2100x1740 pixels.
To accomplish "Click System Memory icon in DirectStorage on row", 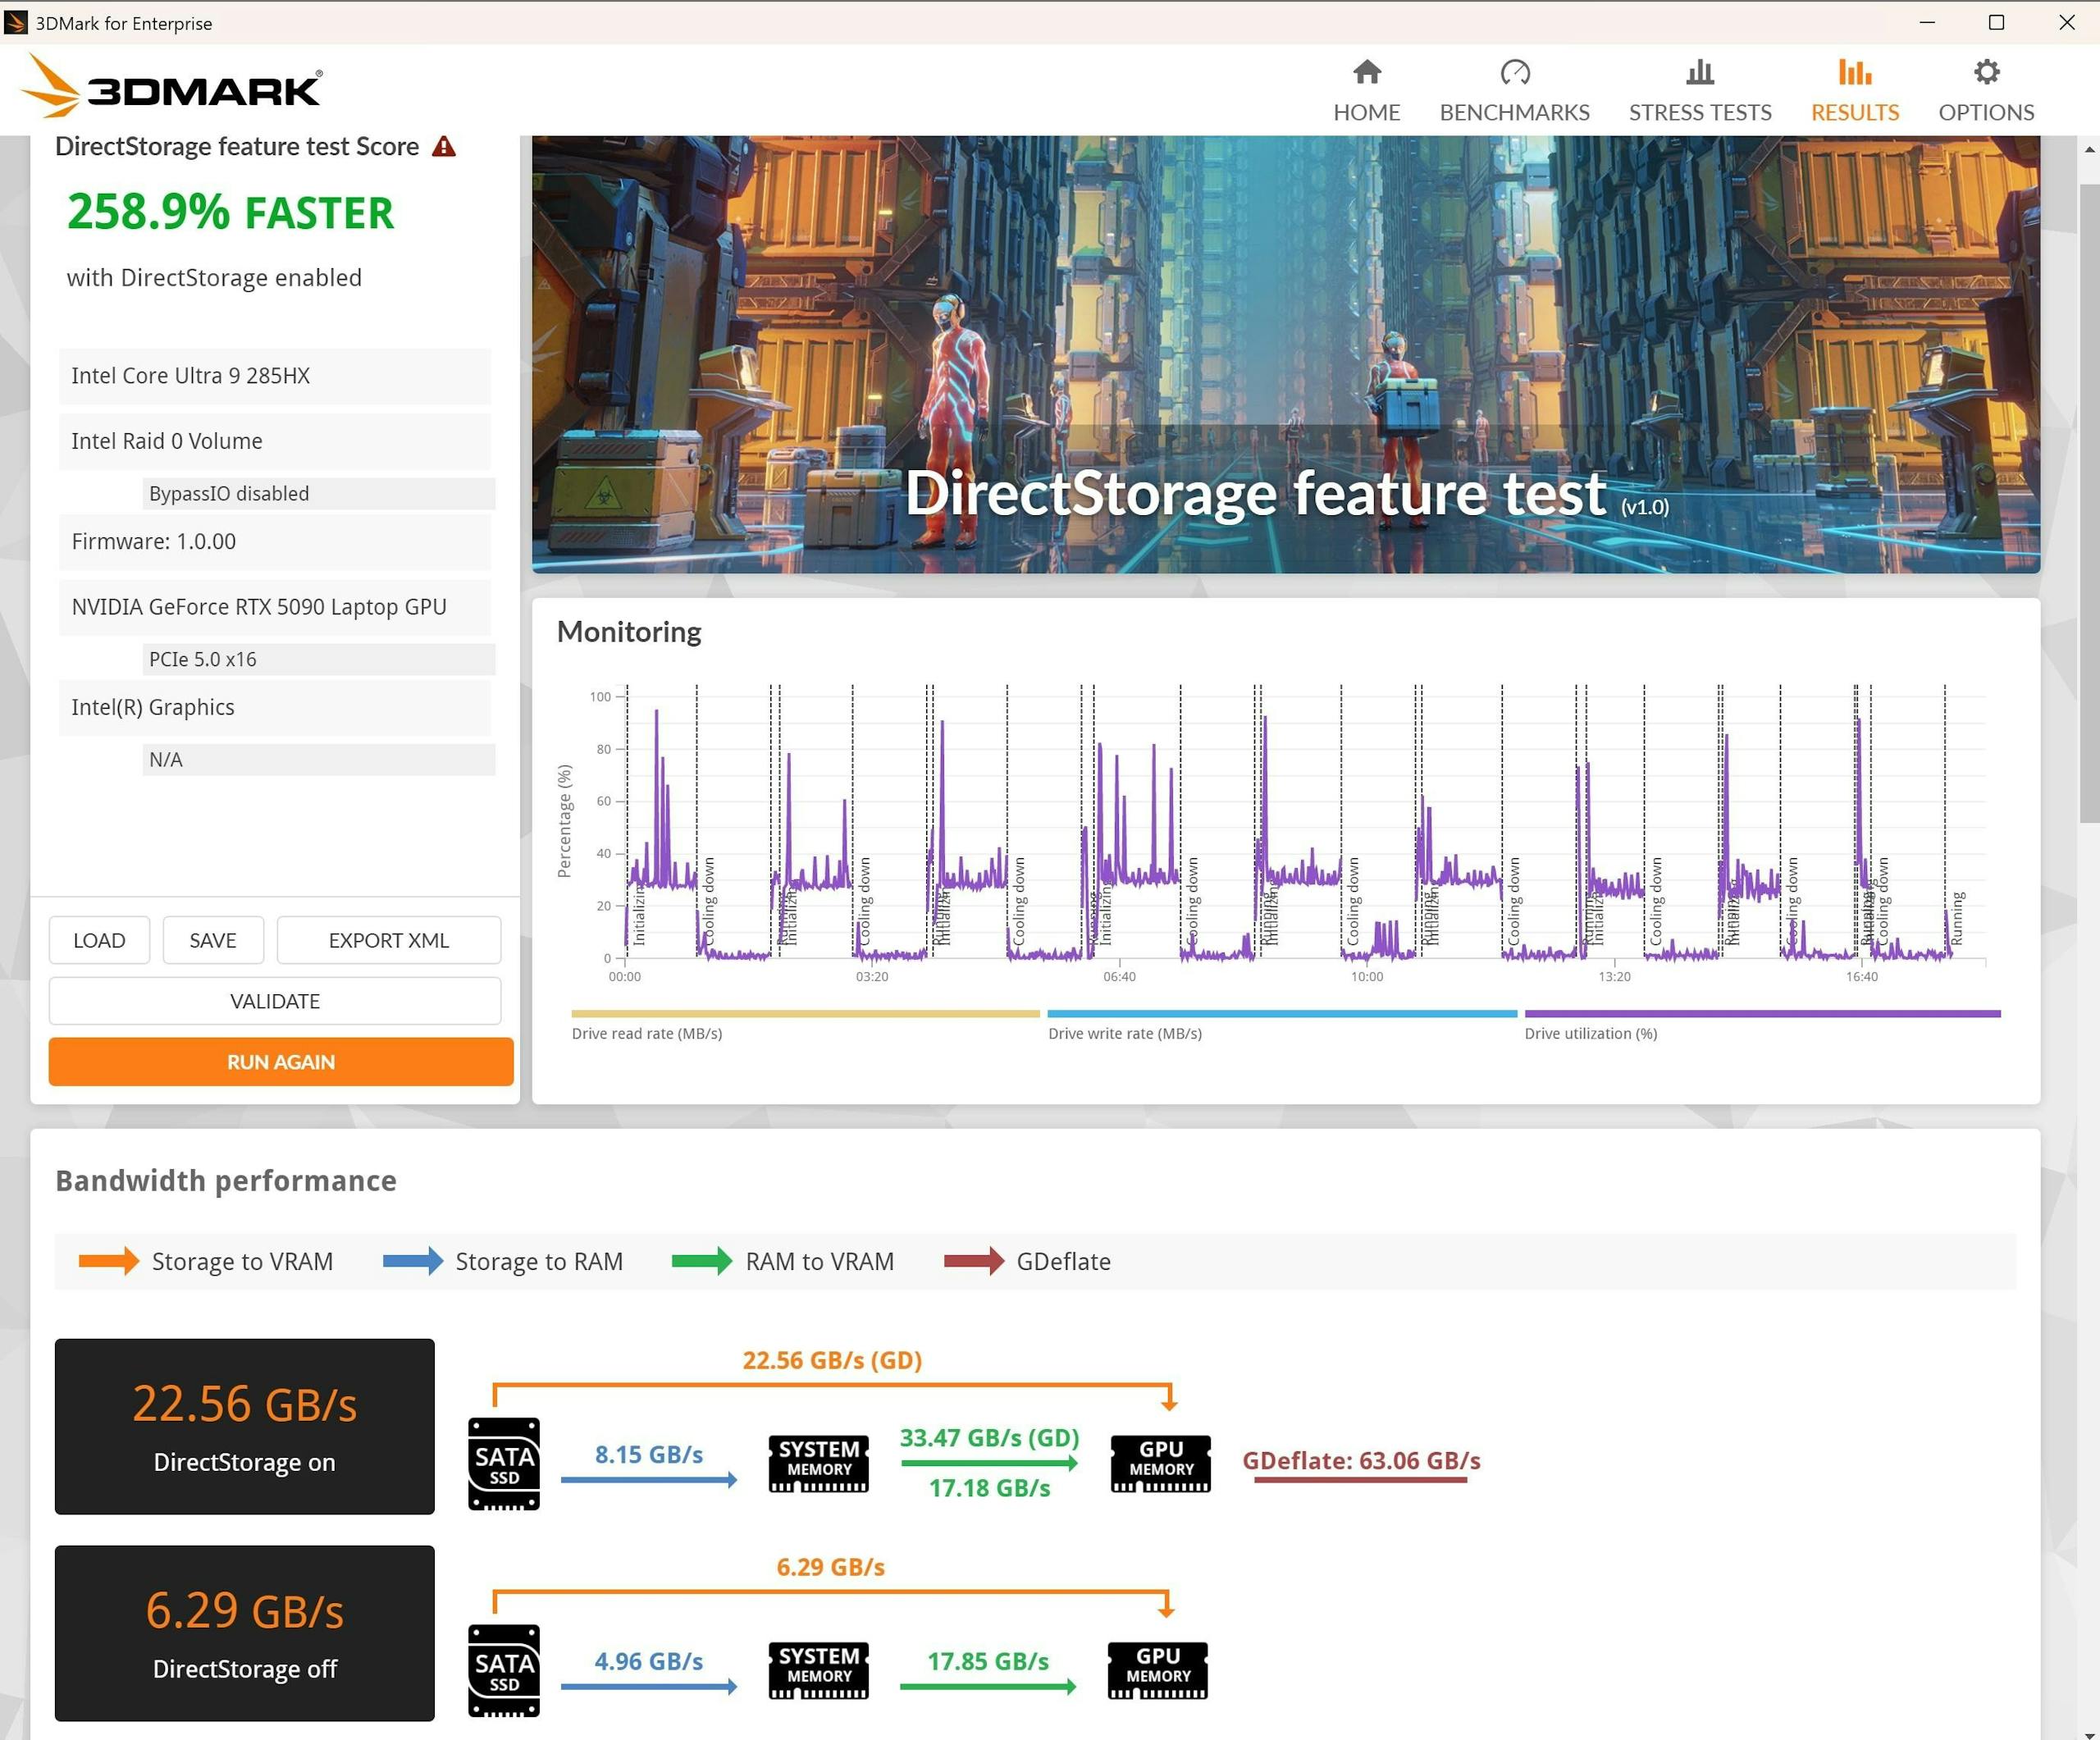I will [x=818, y=1463].
